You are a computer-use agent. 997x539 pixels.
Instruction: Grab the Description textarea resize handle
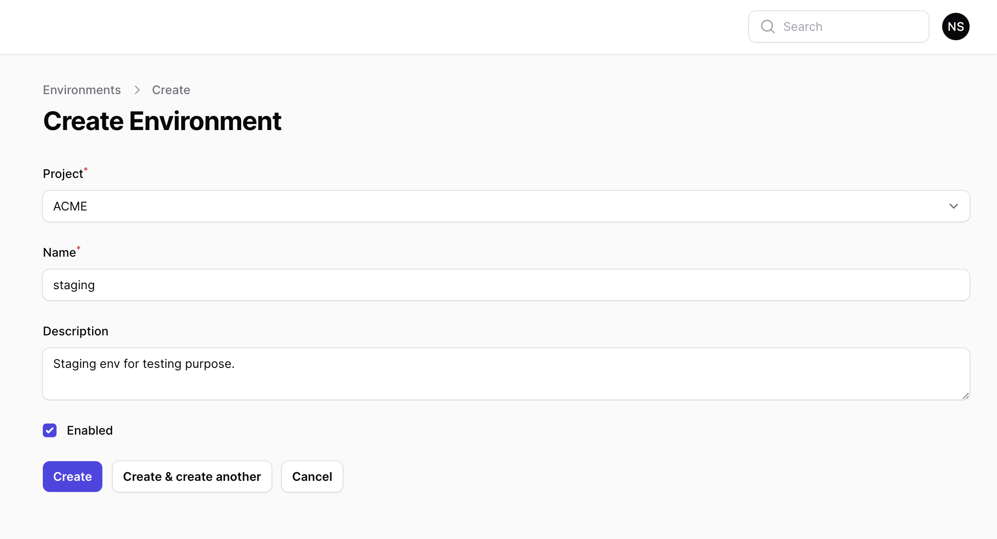point(965,396)
